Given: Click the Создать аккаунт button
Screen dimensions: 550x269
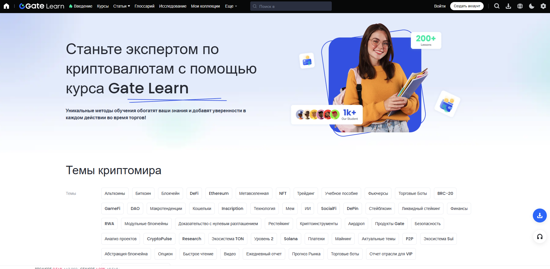Looking at the screenshot, I should (x=467, y=6).
